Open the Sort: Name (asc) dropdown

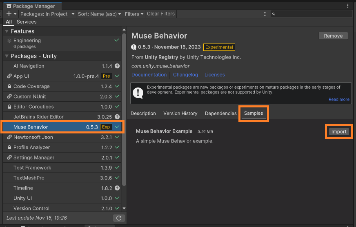(100, 14)
